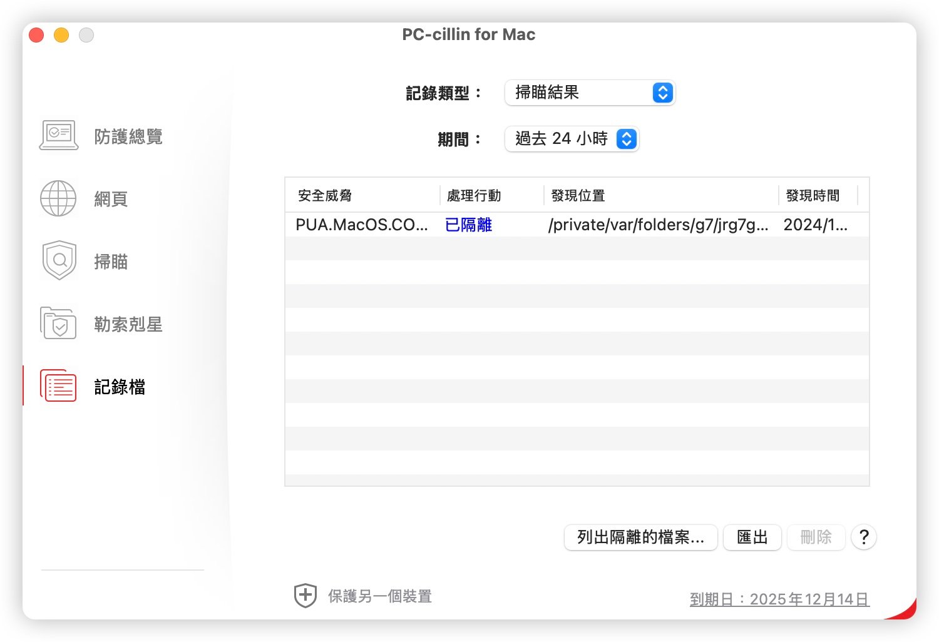This screenshot has height=642, width=939.
Task: Click the 已隔離 action status
Action: [468, 225]
